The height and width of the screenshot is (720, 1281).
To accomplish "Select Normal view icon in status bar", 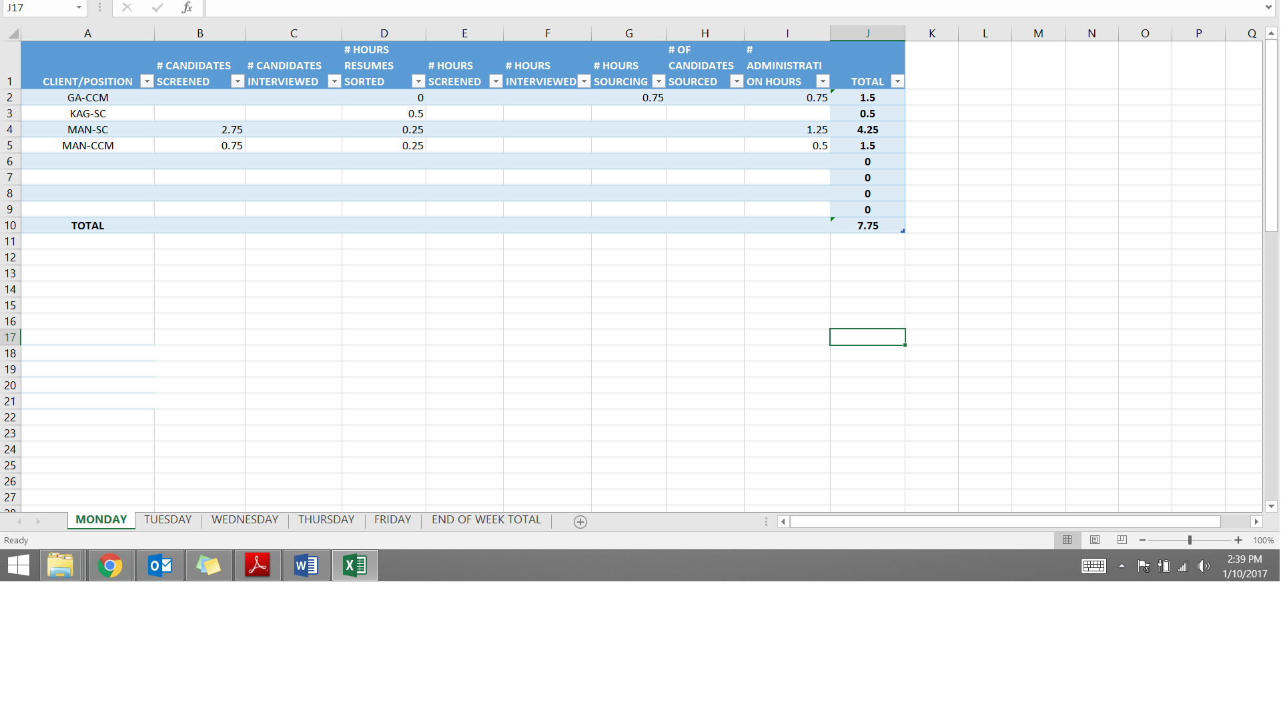I will point(1067,540).
